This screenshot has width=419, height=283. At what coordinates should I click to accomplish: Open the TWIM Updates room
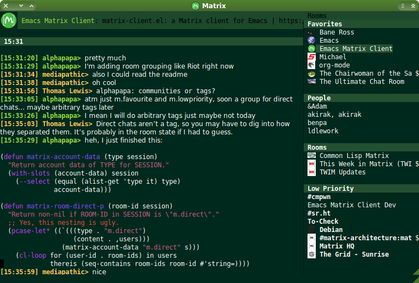(342, 172)
